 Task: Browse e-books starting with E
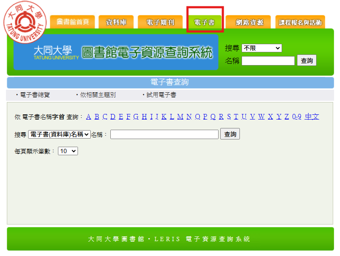click(x=121, y=117)
